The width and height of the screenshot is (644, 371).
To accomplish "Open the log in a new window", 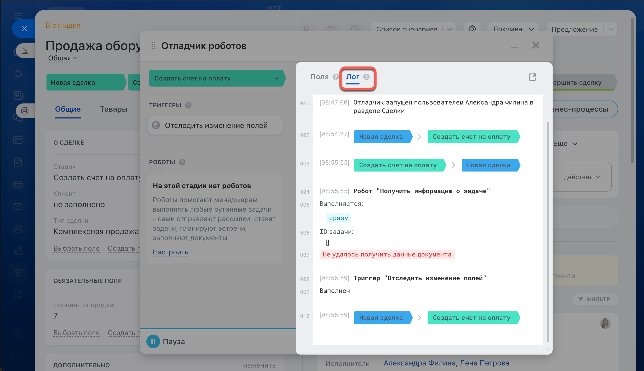I will point(532,77).
